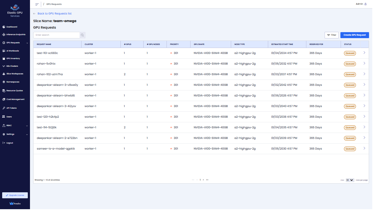Open Slice Workspaces page
The image size is (381, 213).
pos(15,74)
